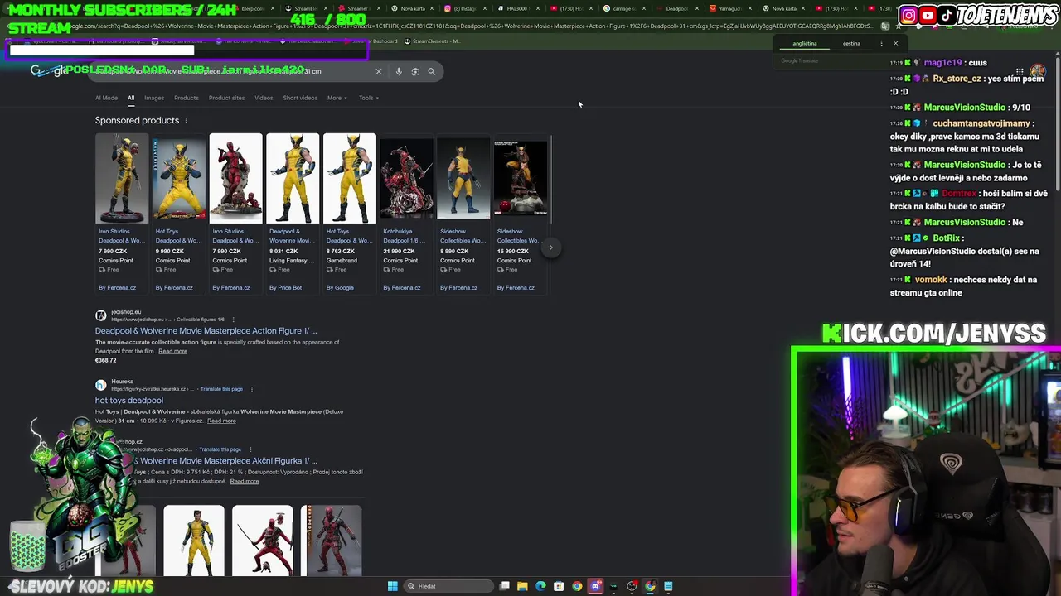Screen dimensions: 1061x596
Task: Clear the Google search box text
Action: coord(379,71)
